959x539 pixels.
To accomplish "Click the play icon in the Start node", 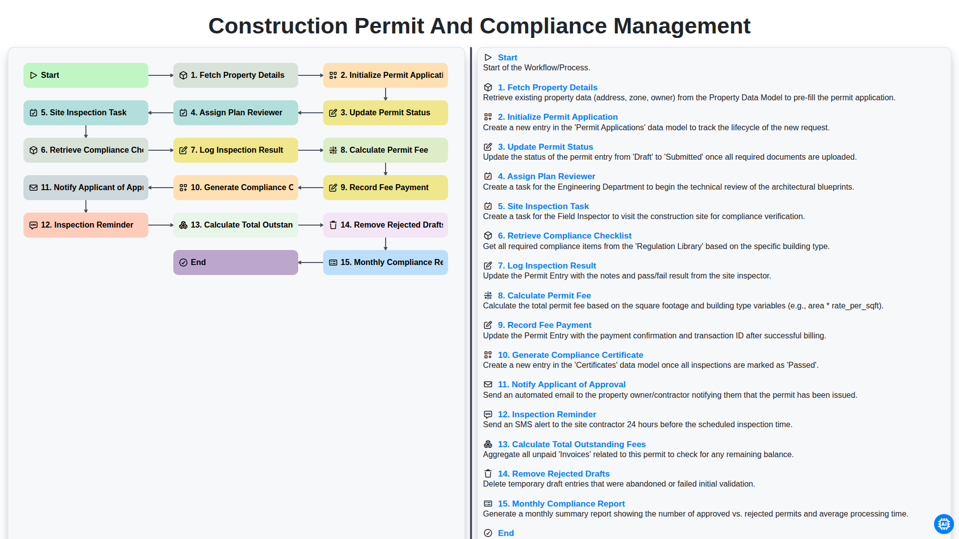I will click(33, 75).
